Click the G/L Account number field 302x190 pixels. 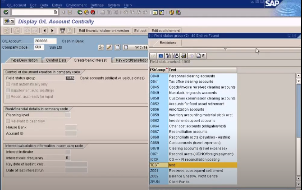coord(45,41)
